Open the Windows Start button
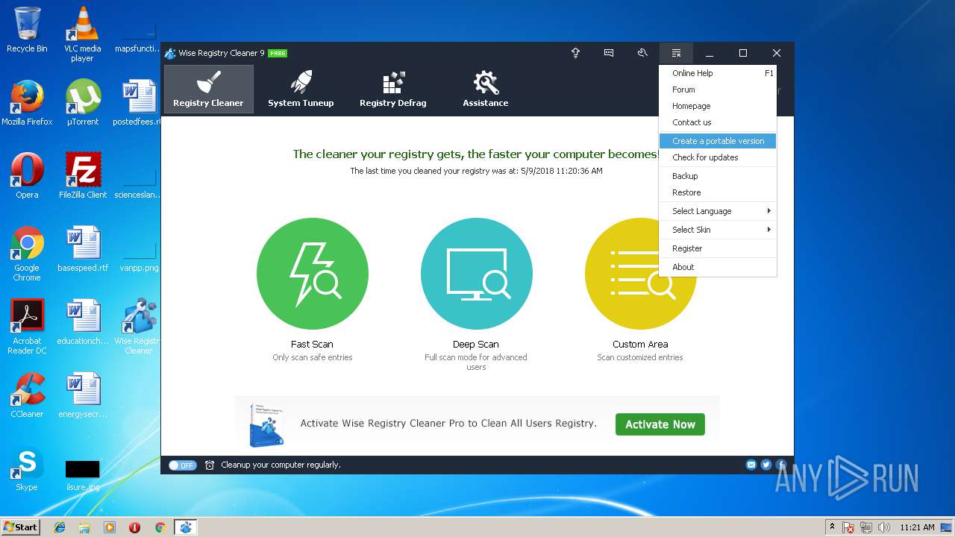Image resolution: width=955 pixels, height=537 pixels. click(21, 527)
